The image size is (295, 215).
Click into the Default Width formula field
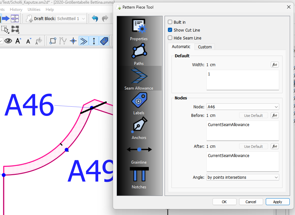242,80
